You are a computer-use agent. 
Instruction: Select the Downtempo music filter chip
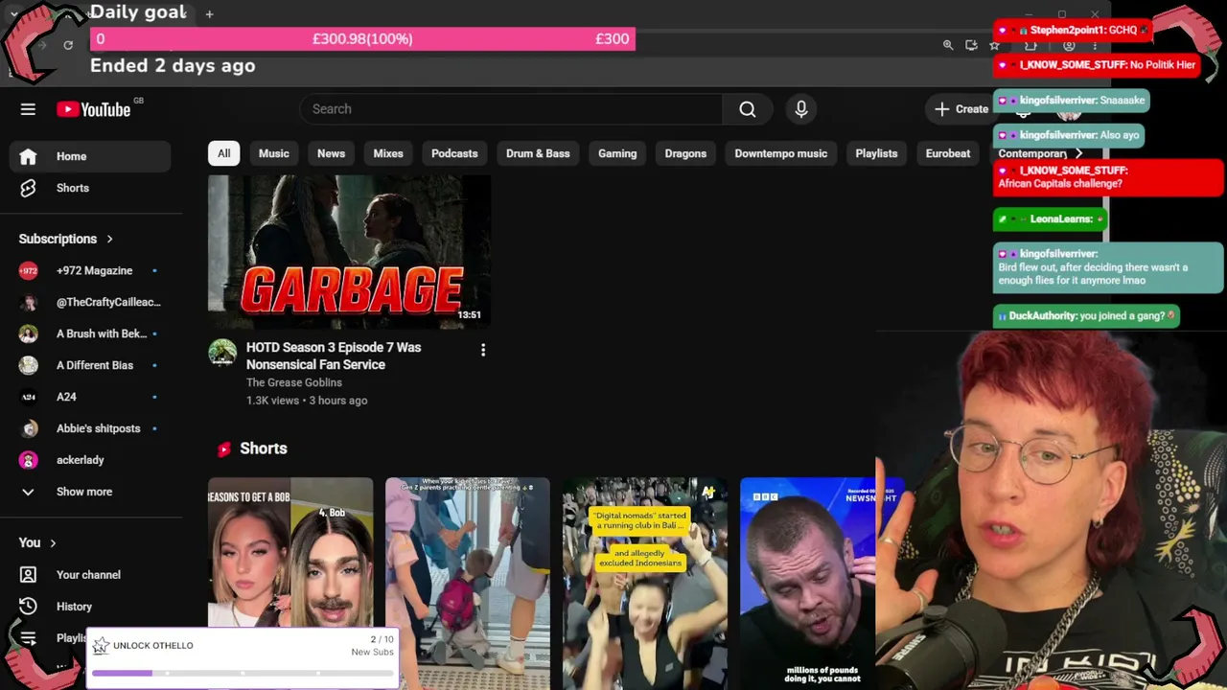coord(780,153)
